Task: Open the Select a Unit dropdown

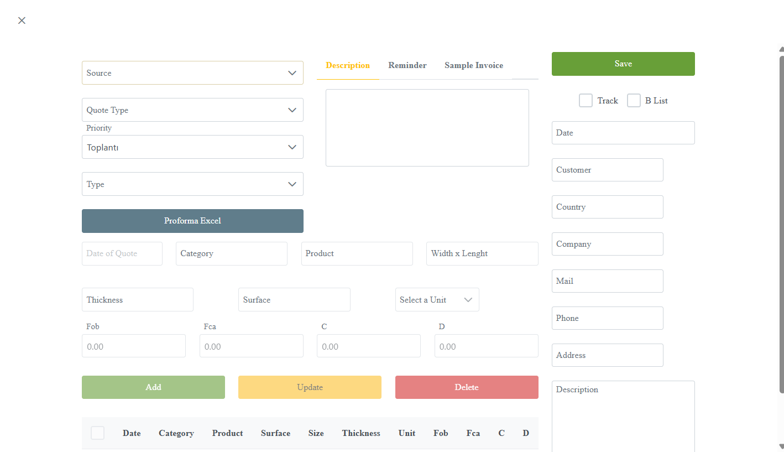Action: pyautogui.click(x=437, y=300)
